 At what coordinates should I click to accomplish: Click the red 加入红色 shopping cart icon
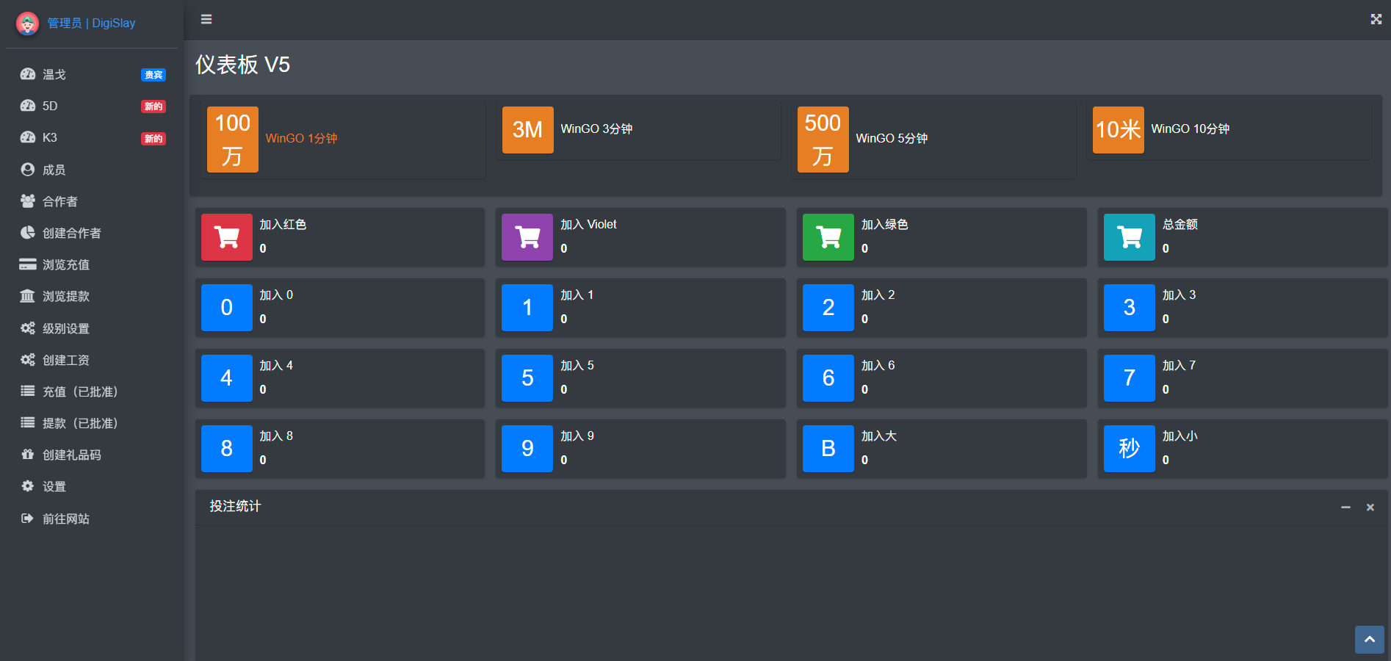tap(226, 237)
